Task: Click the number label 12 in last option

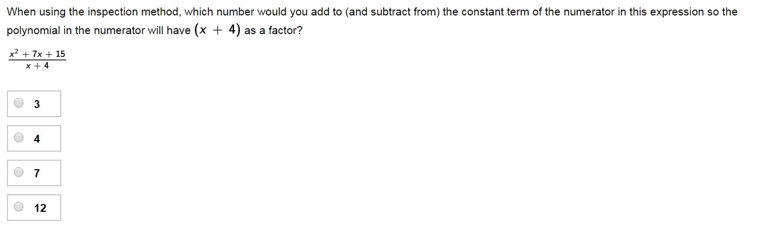Action: pos(40,208)
